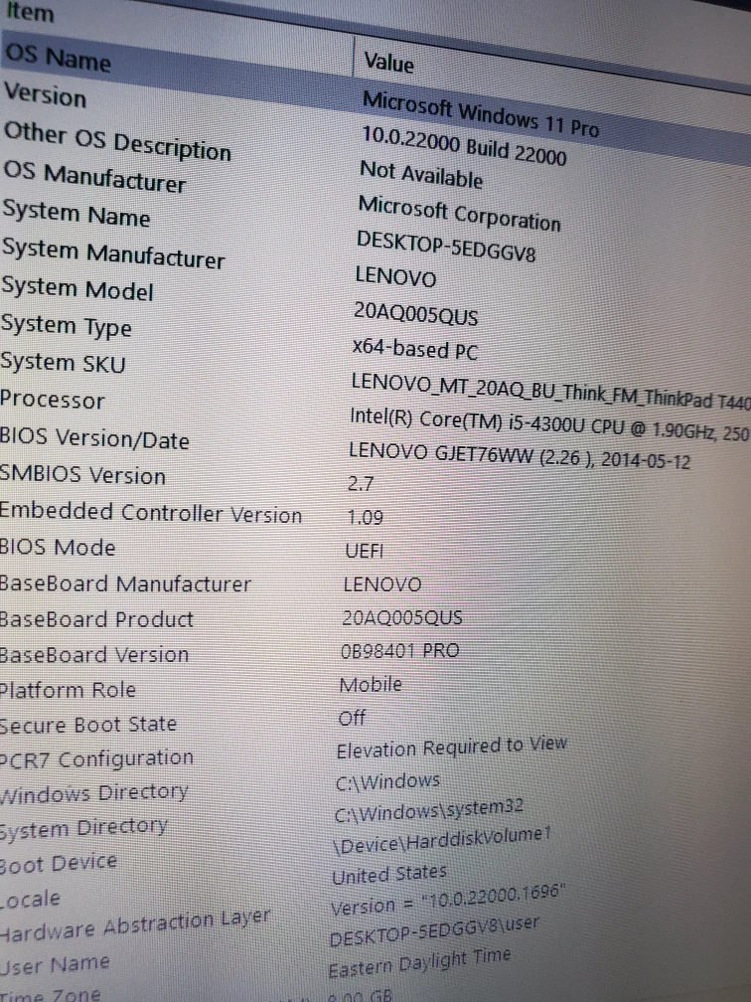The height and width of the screenshot is (1002, 751).
Task: Click 'C:\Windows\system32' value
Action: (x=428, y=810)
